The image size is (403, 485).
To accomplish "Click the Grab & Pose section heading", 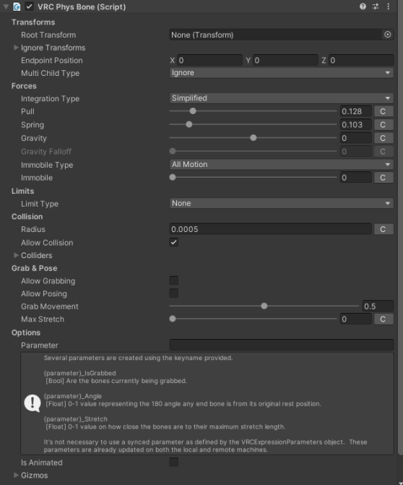I will [34, 268].
